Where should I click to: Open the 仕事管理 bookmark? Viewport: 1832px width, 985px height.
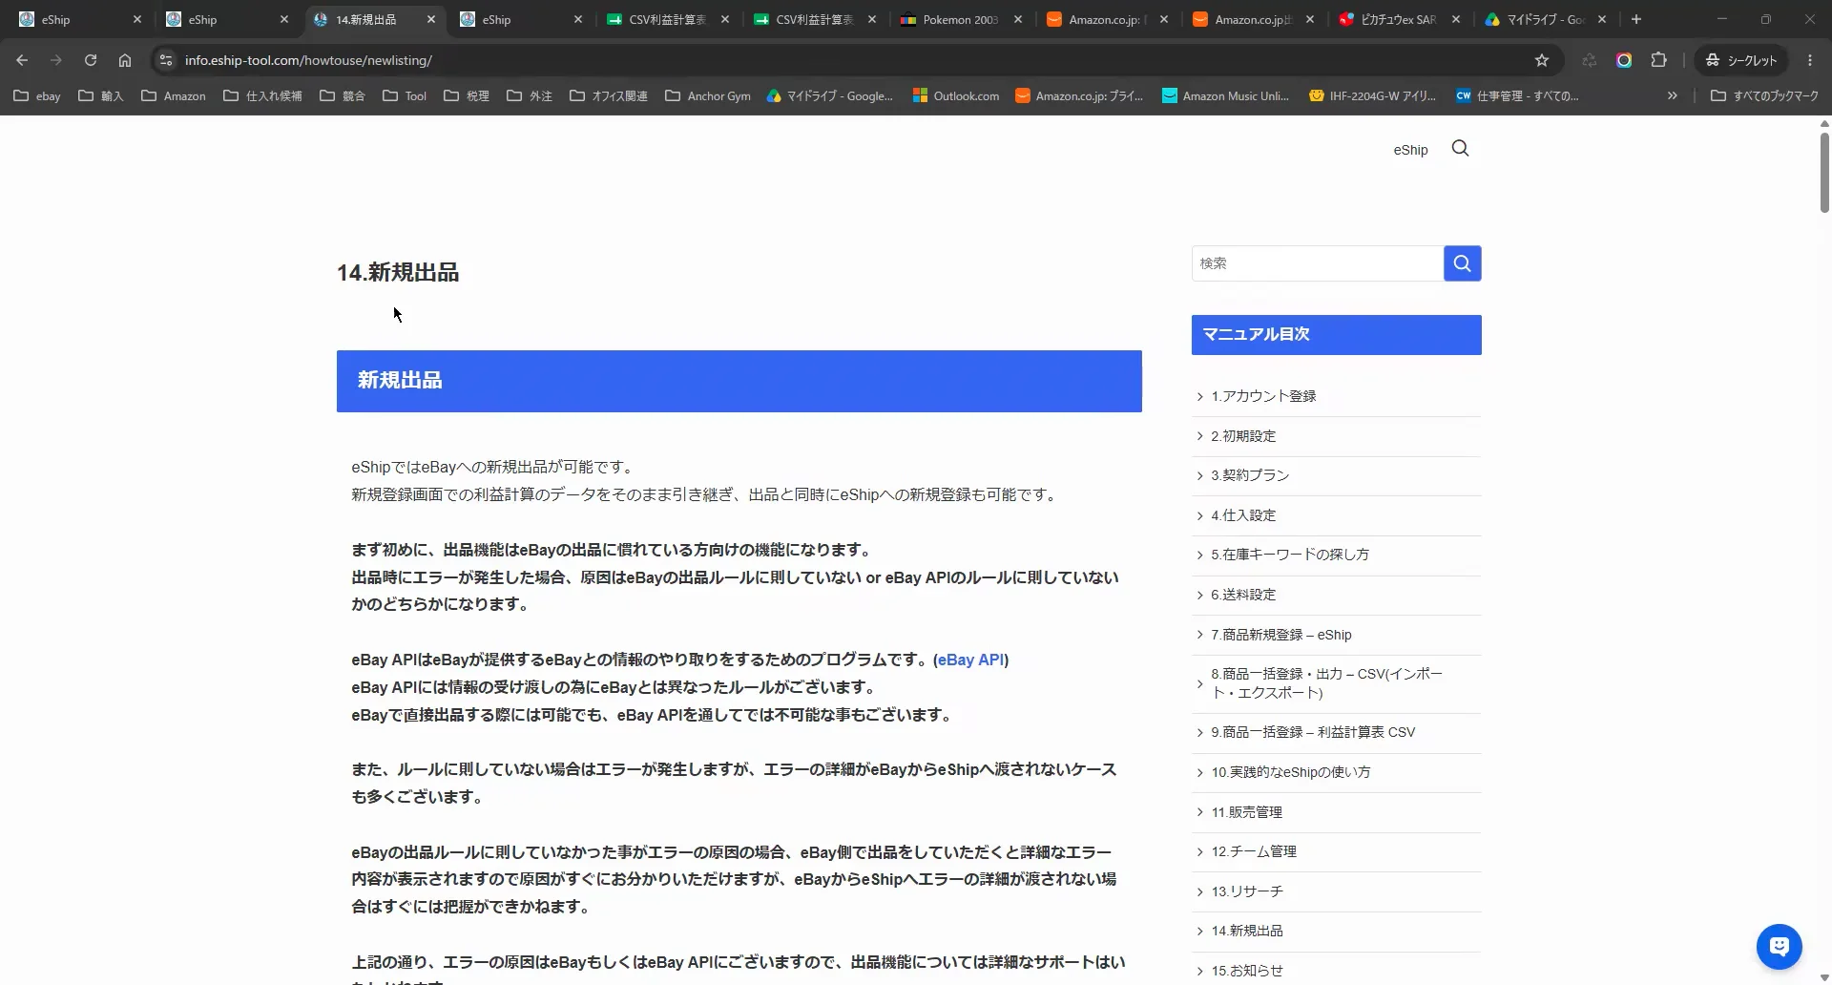pos(1517,95)
